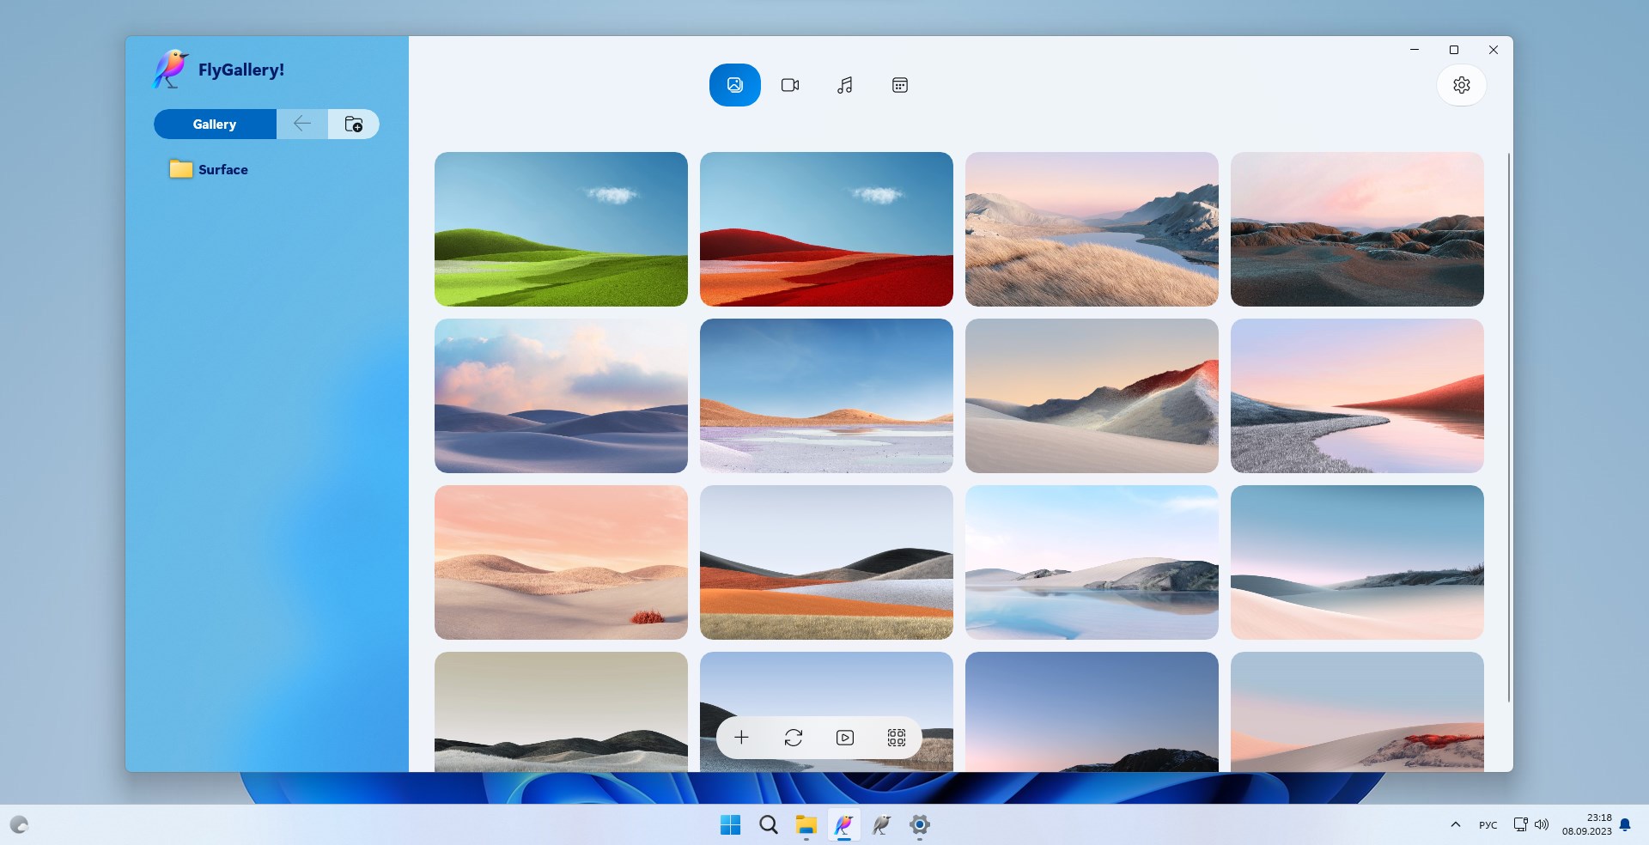1649x845 pixels.
Task: Click FlyGallery icon in taskbar
Action: pos(844,824)
